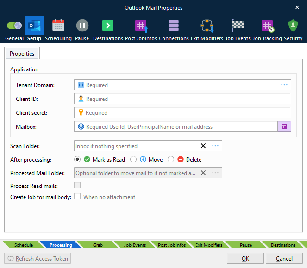Viewport: 307px width, 268px height.
Task: Confirm with the OK button
Action: coord(245,258)
